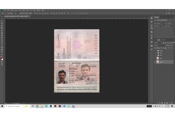This screenshot has height=117, width=175.
Task: Switch to the Channels tab
Action: click(x=164, y=40)
